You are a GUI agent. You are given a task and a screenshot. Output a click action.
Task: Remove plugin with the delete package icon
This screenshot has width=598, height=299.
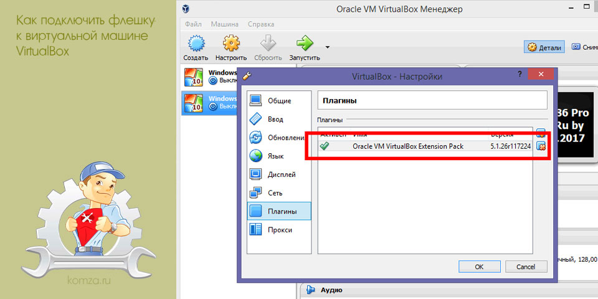pyautogui.click(x=541, y=146)
